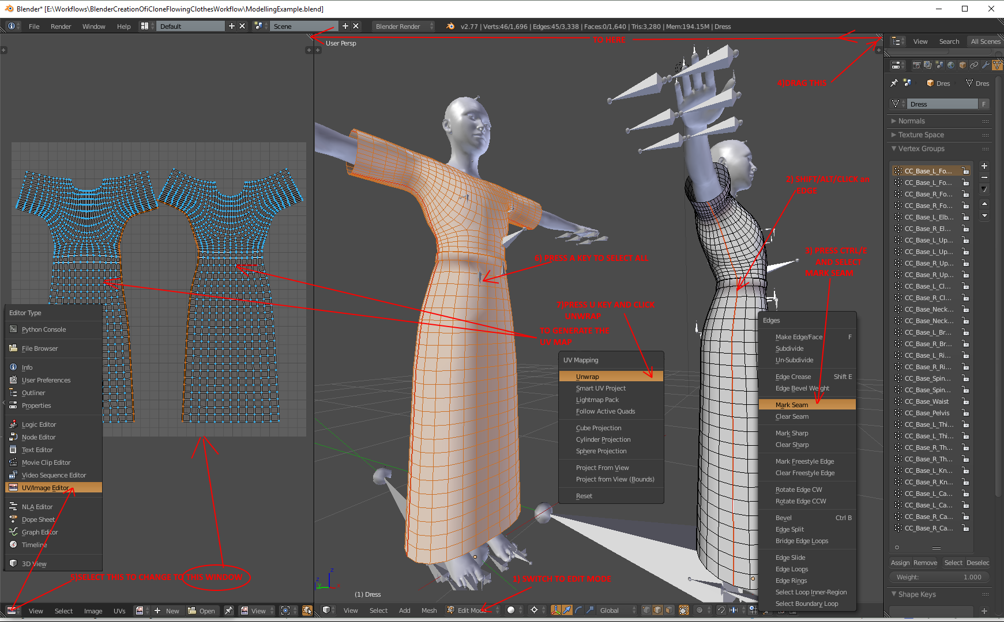The height and width of the screenshot is (622, 1004).
Task: Open File menu in top bar
Action: [x=34, y=26]
